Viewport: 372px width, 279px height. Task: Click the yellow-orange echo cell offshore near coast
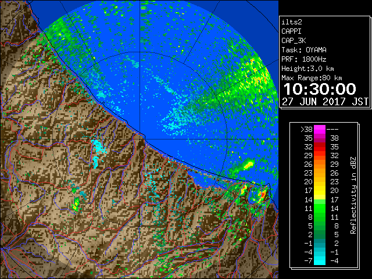click(248, 164)
